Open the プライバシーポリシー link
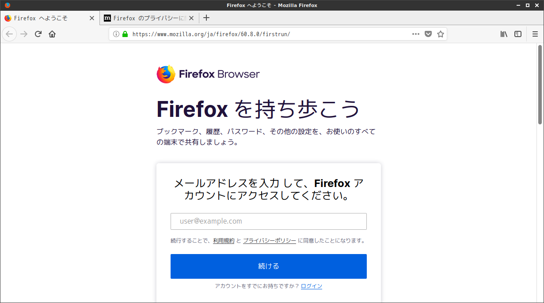 click(270, 241)
